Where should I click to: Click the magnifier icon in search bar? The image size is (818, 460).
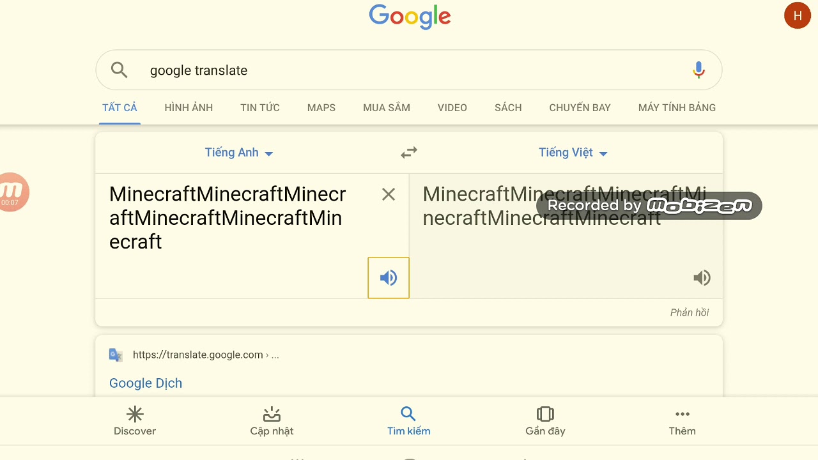point(120,70)
